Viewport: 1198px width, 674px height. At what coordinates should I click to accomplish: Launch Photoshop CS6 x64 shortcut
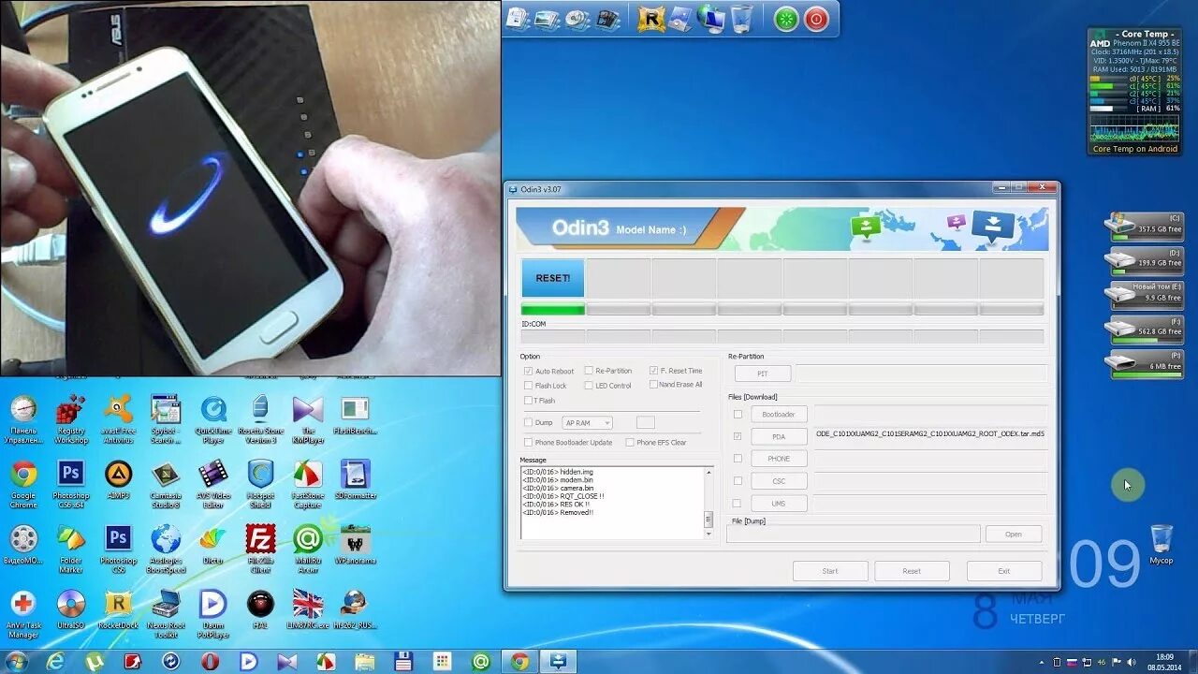pyautogui.click(x=71, y=485)
